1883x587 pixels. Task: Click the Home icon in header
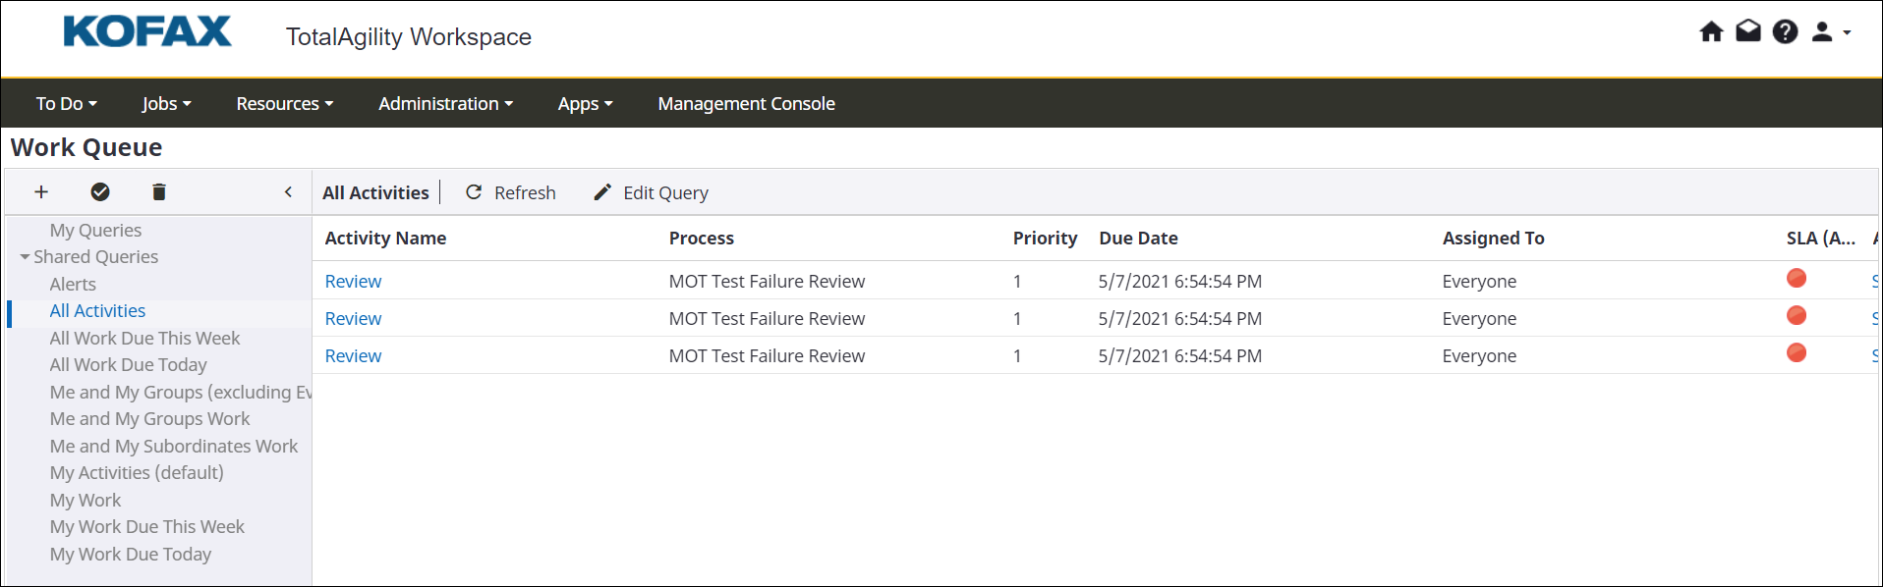click(1711, 32)
